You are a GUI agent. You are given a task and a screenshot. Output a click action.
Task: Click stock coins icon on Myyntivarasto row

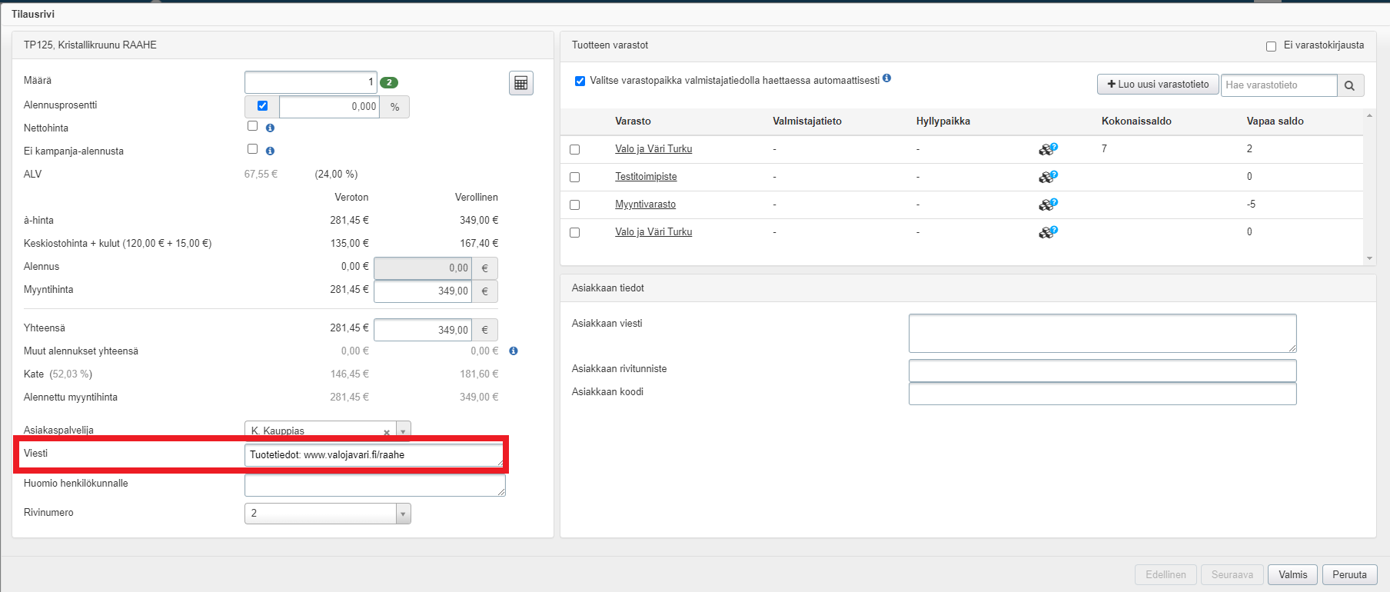pyautogui.click(x=1047, y=205)
